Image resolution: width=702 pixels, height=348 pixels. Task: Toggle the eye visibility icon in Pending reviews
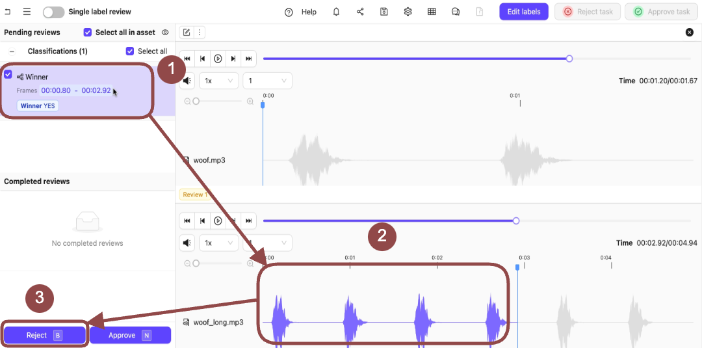coord(165,33)
